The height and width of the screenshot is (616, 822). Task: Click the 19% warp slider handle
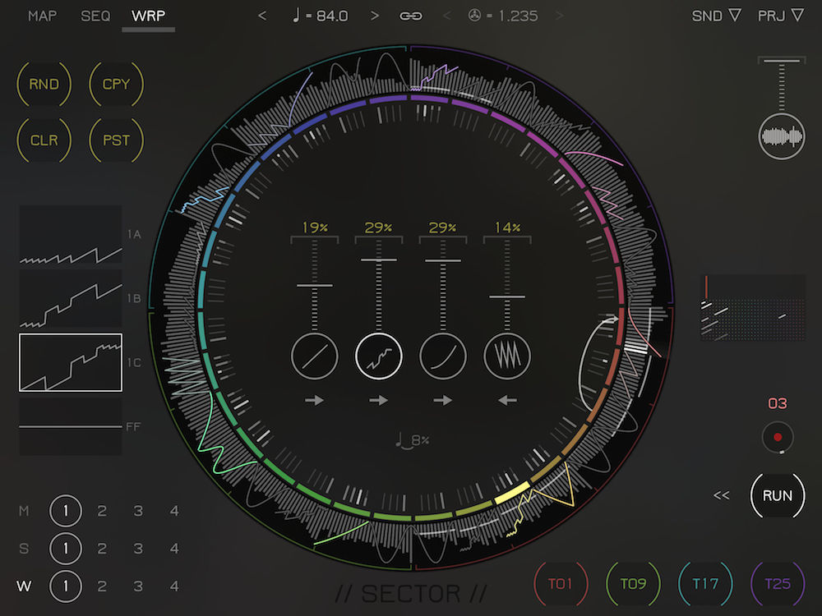point(315,286)
